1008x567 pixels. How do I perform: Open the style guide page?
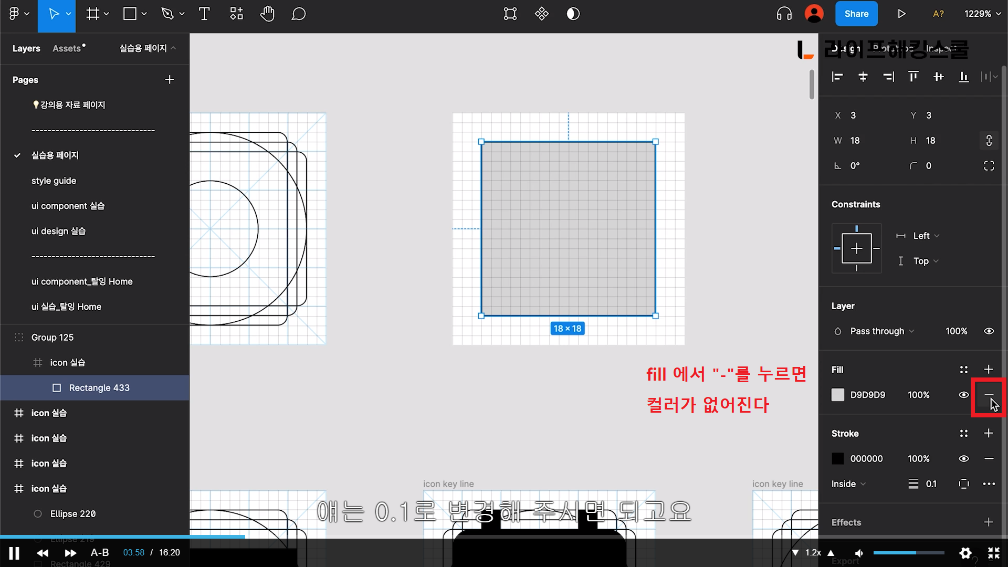tap(54, 181)
